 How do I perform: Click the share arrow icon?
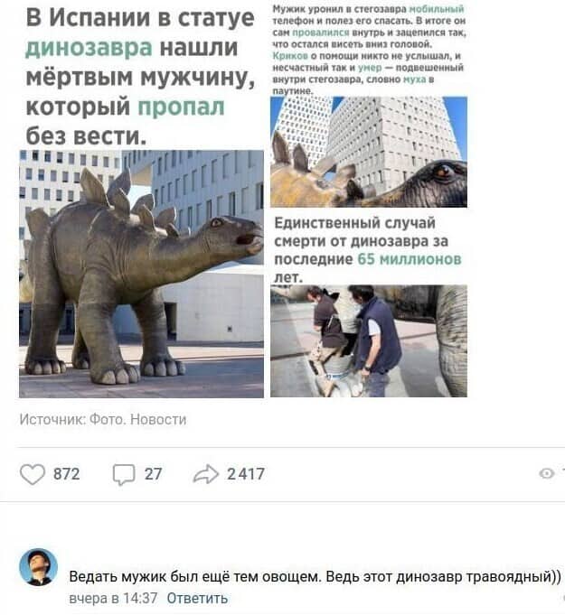click(x=206, y=474)
